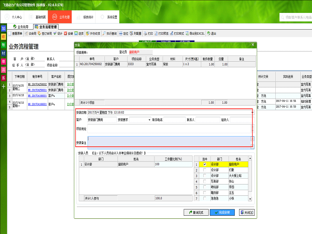Click the search magnifier icon at top right
The height and width of the screenshot is (234, 312).
click(x=282, y=18)
